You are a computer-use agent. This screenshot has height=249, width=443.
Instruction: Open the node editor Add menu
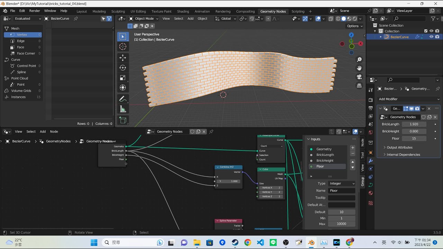(43, 132)
